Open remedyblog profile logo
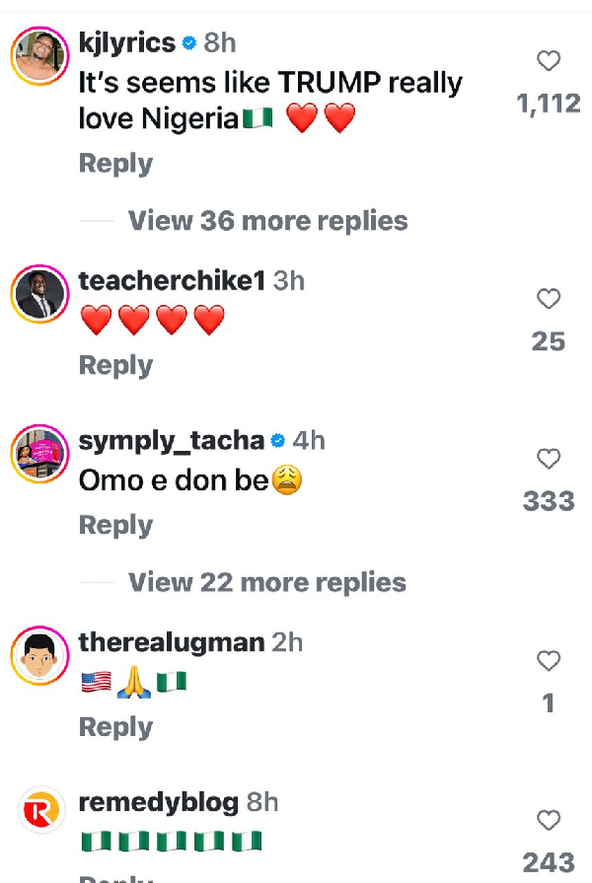This screenshot has height=883, width=592. (x=37, y=816)
